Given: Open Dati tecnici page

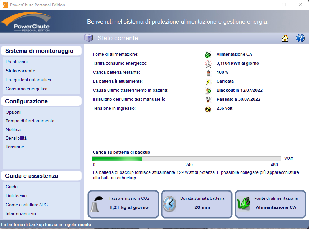Looking at the screenshot, I should [x=17, y=196].
